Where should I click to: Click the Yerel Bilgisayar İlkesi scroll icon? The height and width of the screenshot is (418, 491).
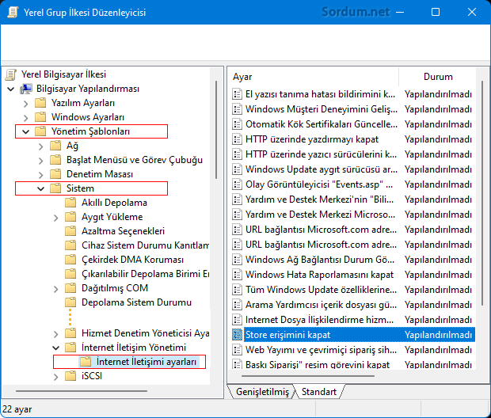click(10, 74)
